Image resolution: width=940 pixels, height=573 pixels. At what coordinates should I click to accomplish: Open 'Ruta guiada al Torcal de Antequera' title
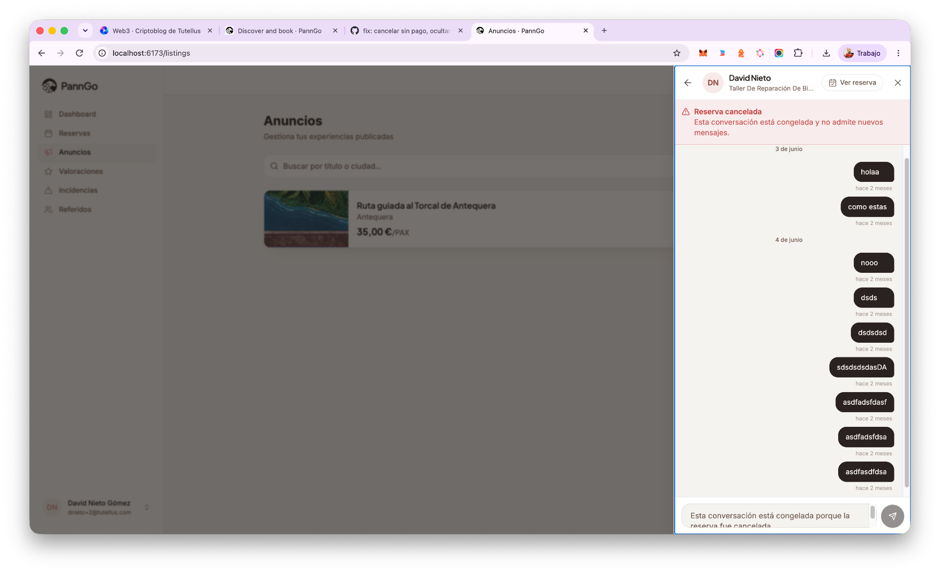[x=426, y=206]
